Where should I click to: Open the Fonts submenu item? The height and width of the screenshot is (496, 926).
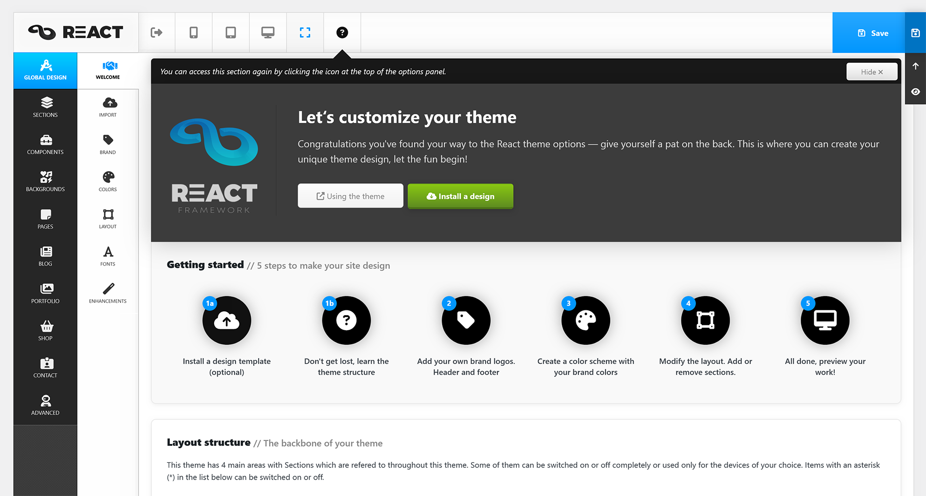(x=108, y=256)
